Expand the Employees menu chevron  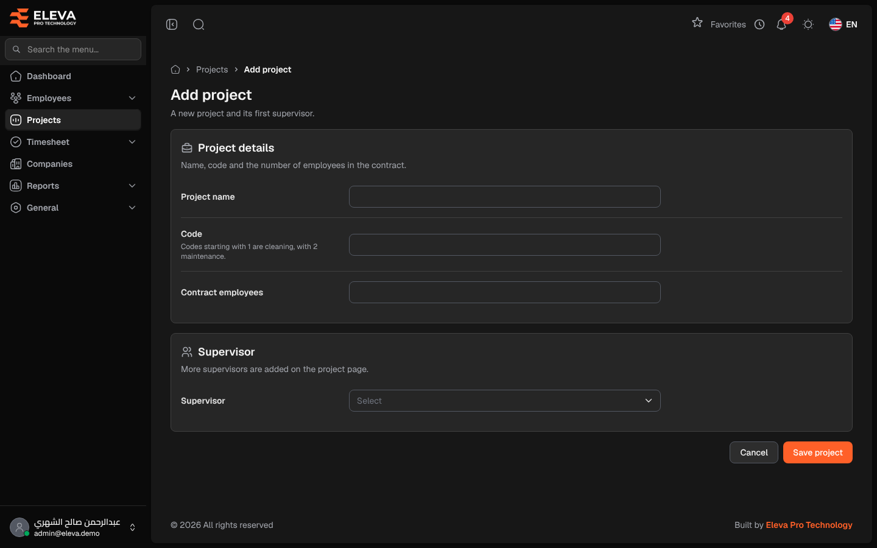click(x=132, y=98)
